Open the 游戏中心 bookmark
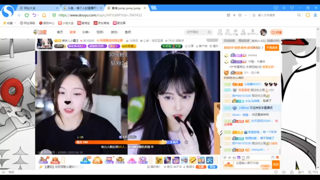The width and height of the screenshot is (320, 180). click(47, 23)
